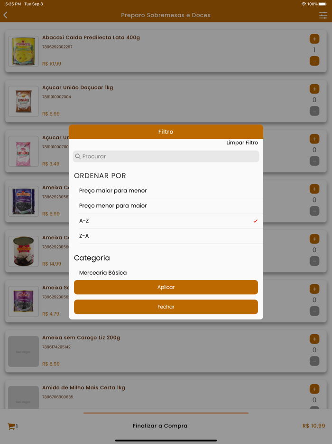Tap the back arrow in header
Viewport: 332px width, 444px height.
[x=5, y=15]
